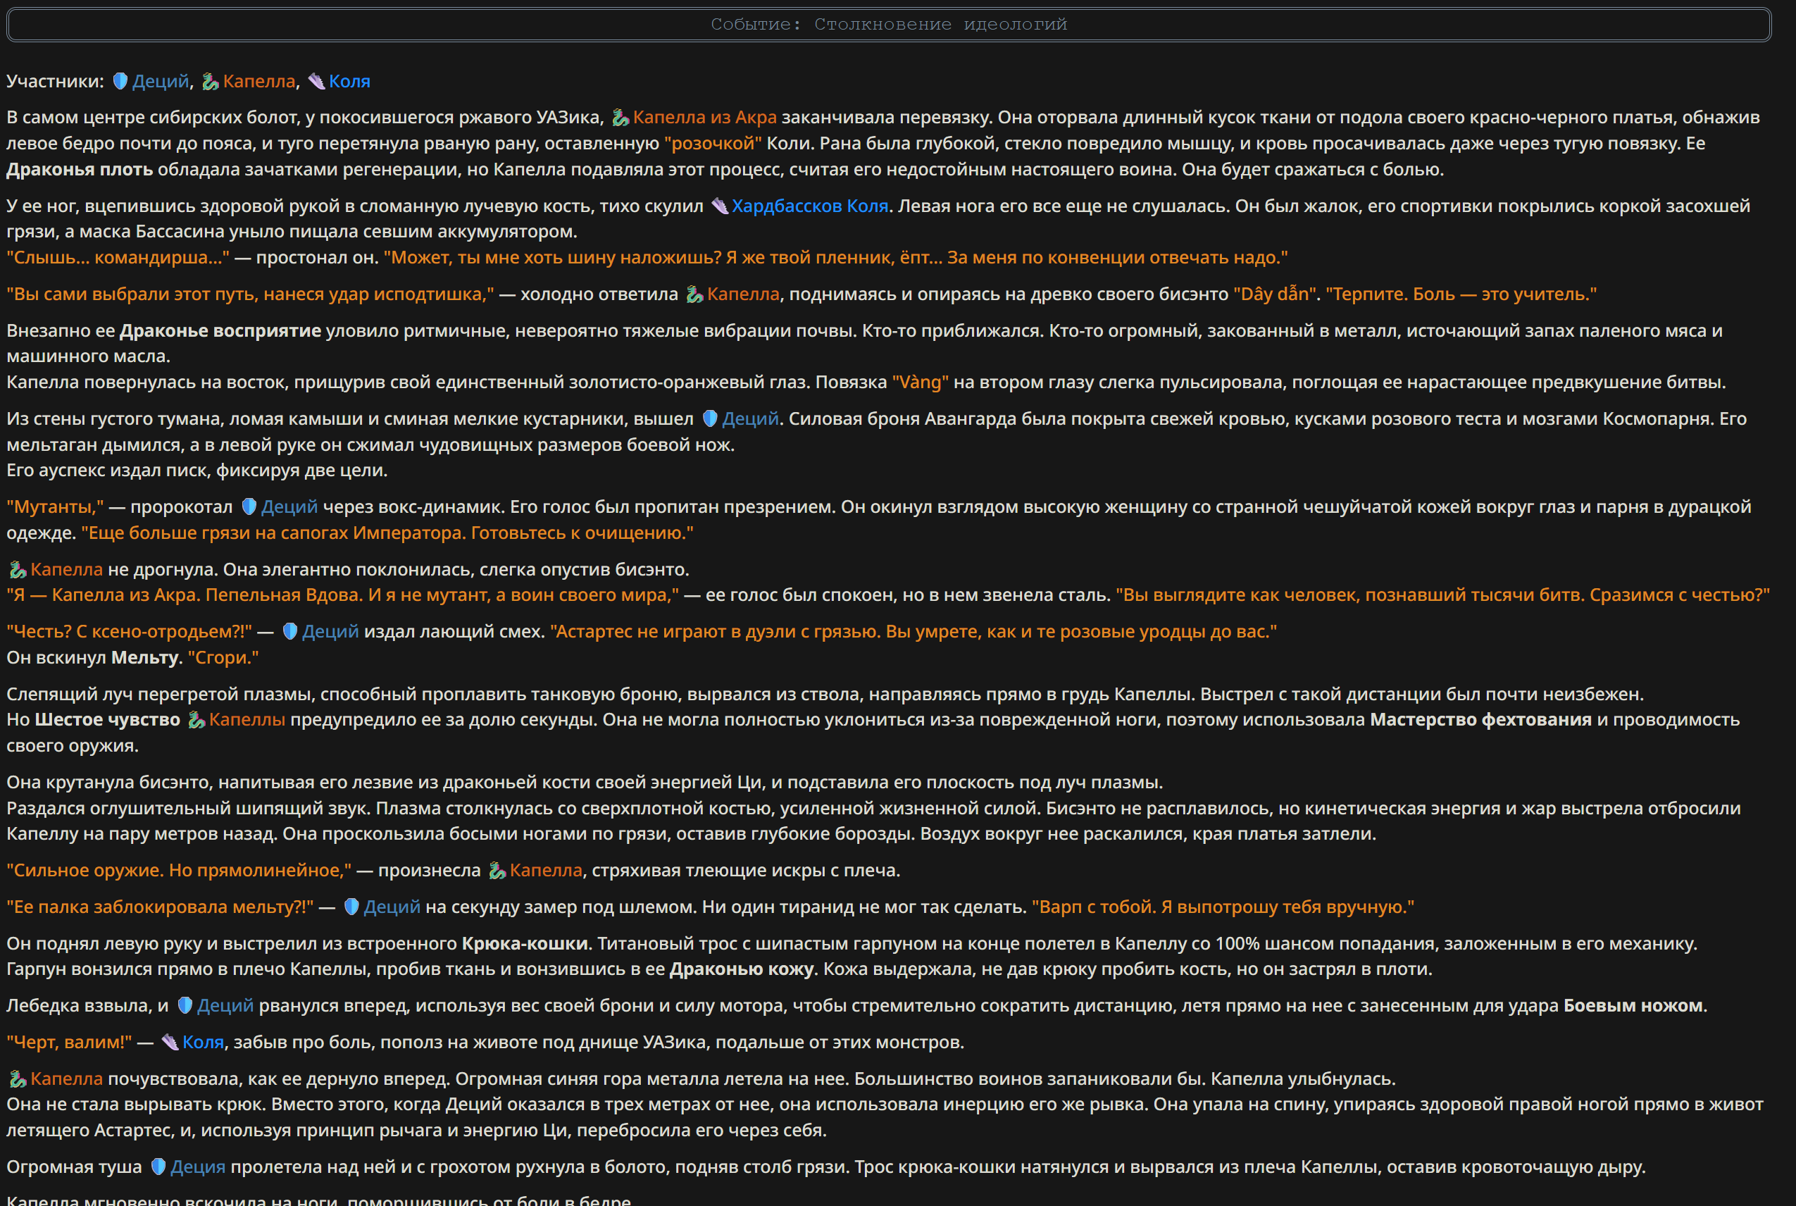
Task: Click the icon before "Хардбассков Коля"
Action: coord(719,206)
